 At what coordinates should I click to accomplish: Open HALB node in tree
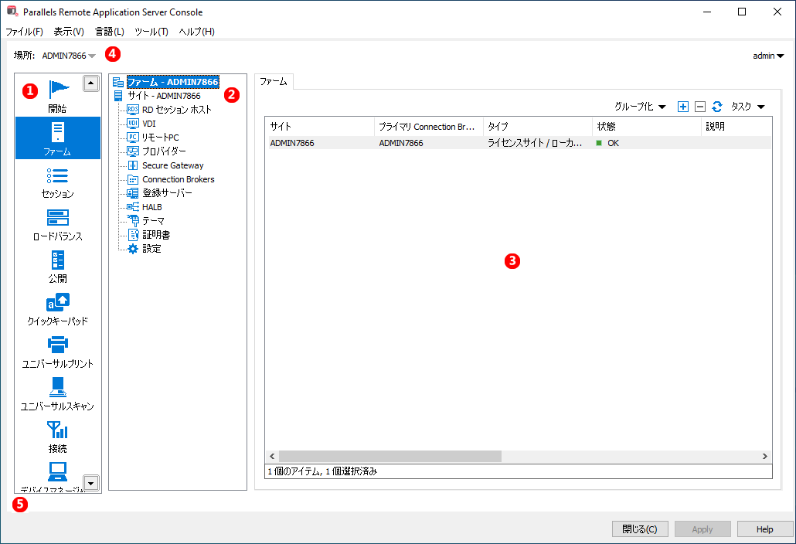pyautogui.click(x=151, y=207)
